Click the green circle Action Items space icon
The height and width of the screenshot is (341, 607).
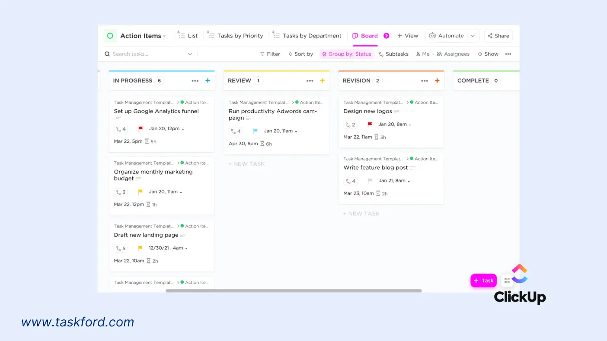(110, 36)
